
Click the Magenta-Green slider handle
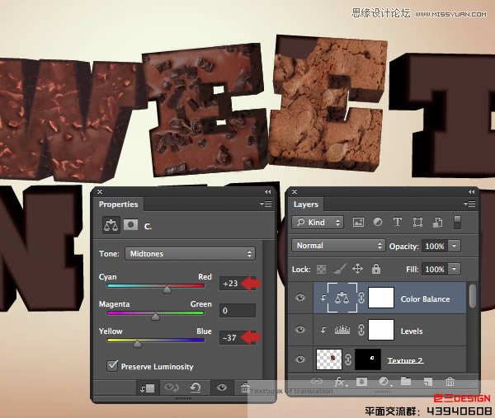pyautogui.click(x=155, y=316)
